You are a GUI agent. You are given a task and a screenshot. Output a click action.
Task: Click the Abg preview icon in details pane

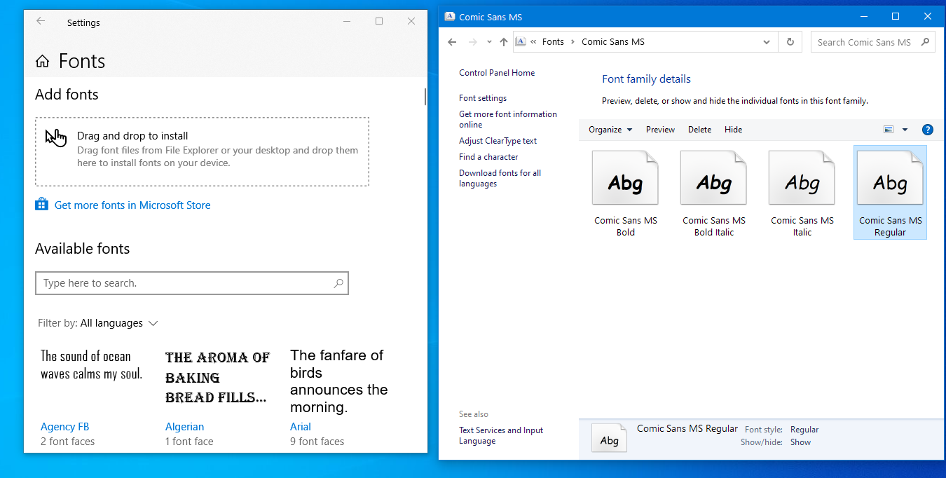click(610, 438)
